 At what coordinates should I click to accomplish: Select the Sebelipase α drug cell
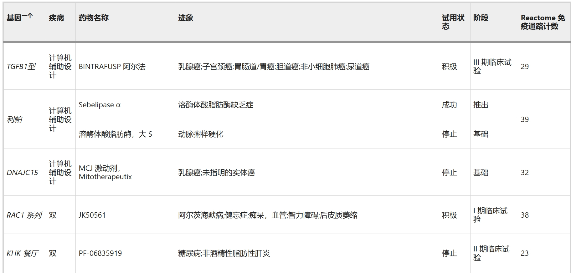[100, 105]
